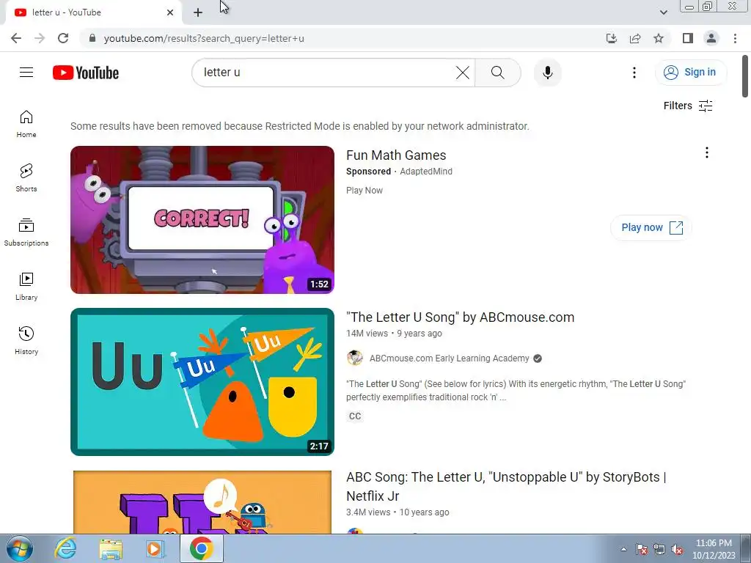
Task: Select the letter u - YouTube tab
Action: [93, 12]
